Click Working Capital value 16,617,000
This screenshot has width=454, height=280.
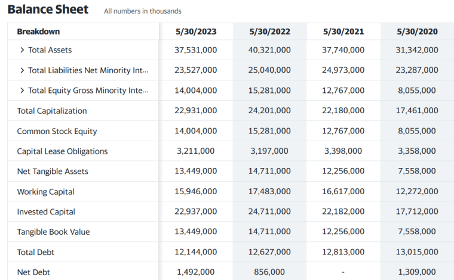(x=343, y=191)
